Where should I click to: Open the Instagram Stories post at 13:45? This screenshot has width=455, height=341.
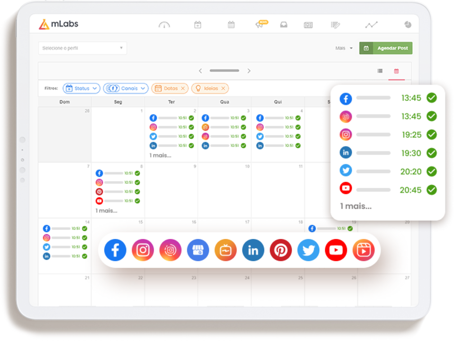(x=388, y=116)
